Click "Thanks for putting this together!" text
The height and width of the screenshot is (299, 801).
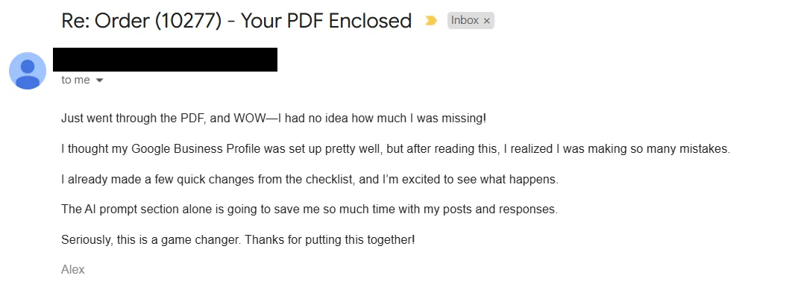tap(330, 239)
